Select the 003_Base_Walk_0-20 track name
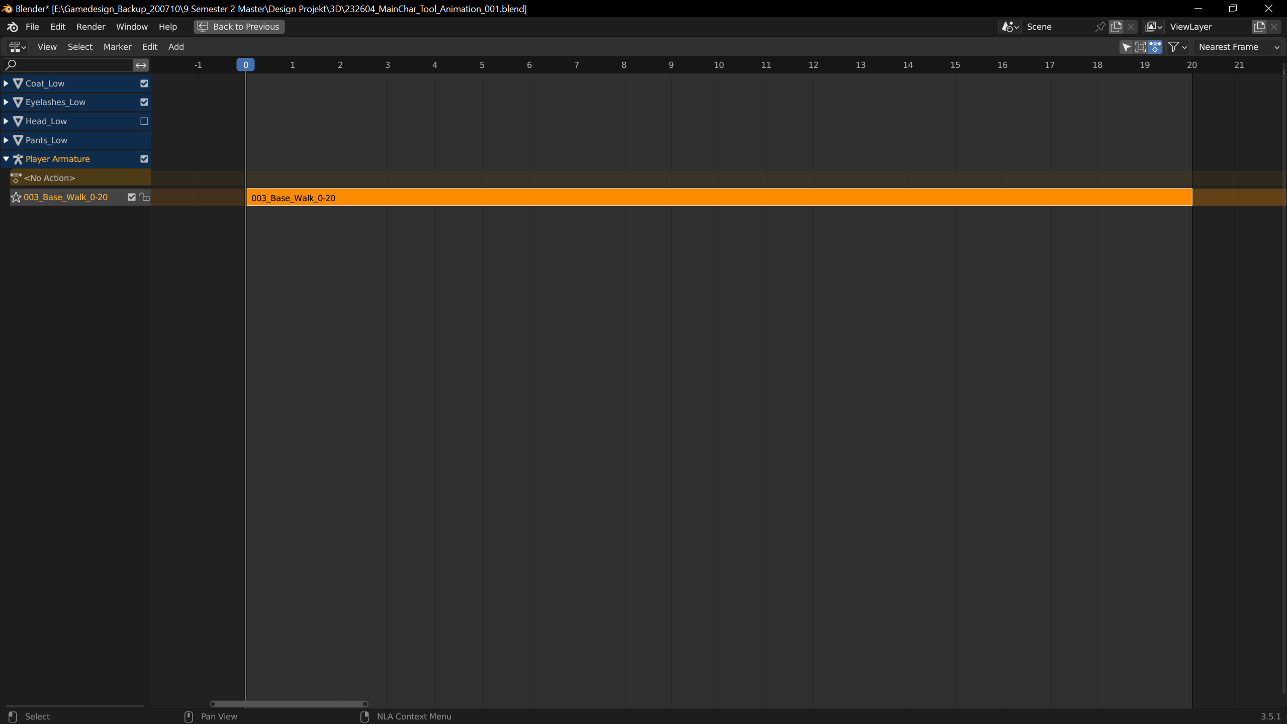 tap(65, 197)
